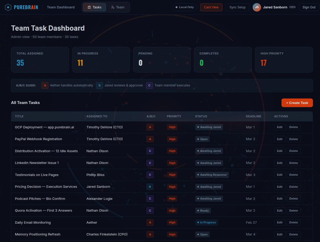Image resolution: width=320 pixels, height=242 pixels.
Task: Toggle the Card View mode
Action: pyautogui.click(x=211, y=7)
